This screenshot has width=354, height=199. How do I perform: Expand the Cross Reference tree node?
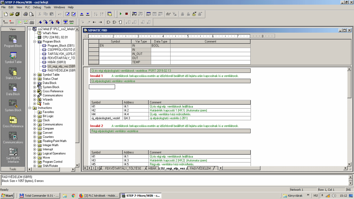(x=35, y=91)
